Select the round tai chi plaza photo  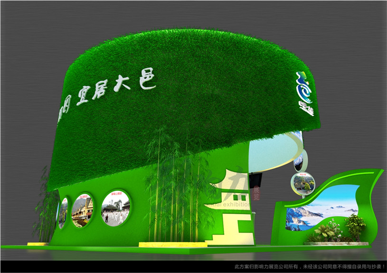(115, 208)
